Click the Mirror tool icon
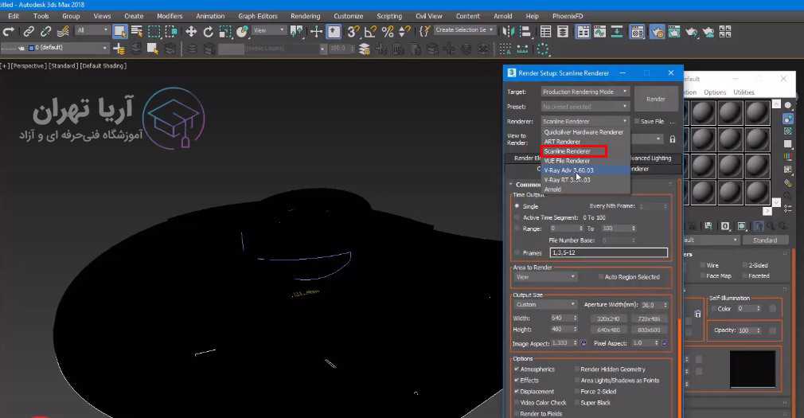Image resolution: width=804 pixels, height=418 pixels. pos(508,32)
